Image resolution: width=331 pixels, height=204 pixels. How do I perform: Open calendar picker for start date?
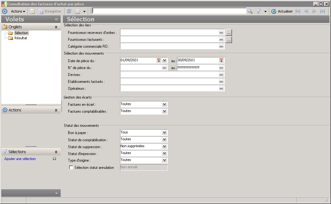tap(159, 60)
